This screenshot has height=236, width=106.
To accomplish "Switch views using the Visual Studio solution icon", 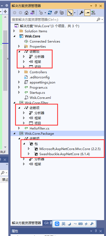I will 32,13.
